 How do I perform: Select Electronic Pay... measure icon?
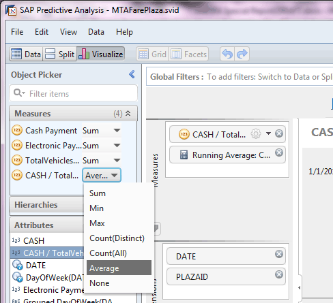click(x=17, y=145)
